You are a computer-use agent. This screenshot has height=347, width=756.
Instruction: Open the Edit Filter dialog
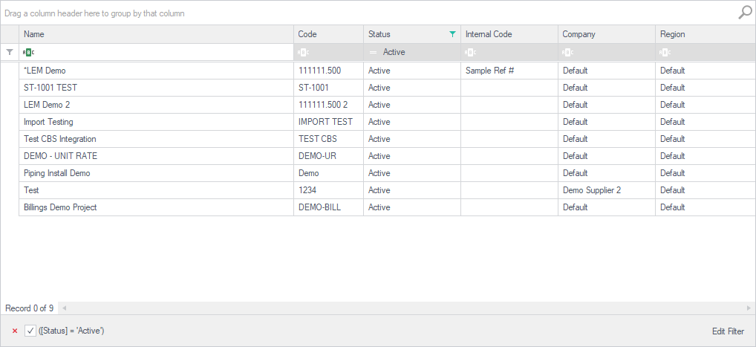click(728, 331)
